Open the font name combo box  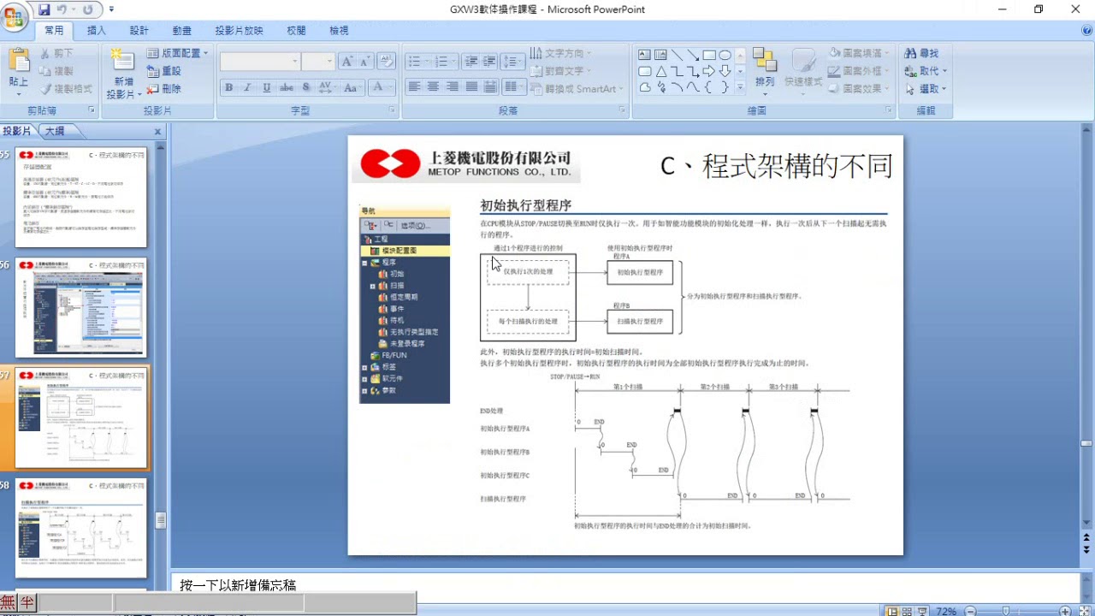point(260,62)
